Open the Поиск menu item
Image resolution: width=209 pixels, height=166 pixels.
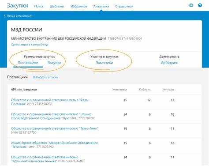[39, 6]
